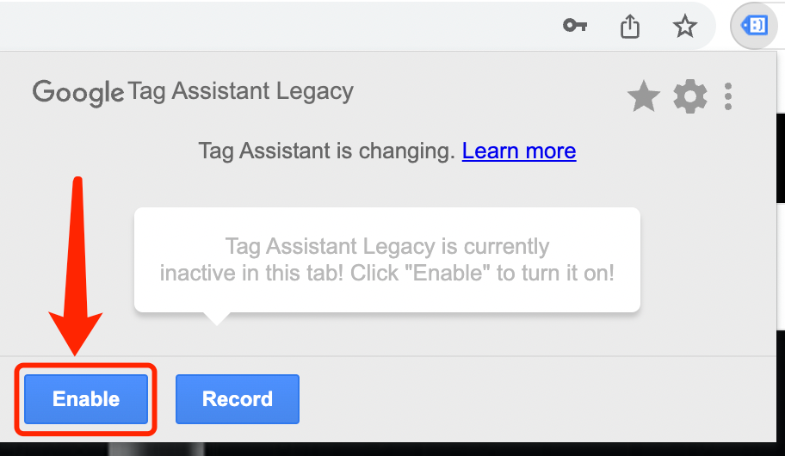
Task: Click the red arrow pointing at Enable
Action: [76, 265]
